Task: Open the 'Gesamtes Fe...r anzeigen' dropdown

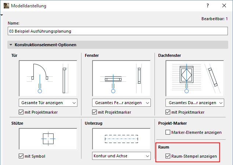Action: point(121,102)
